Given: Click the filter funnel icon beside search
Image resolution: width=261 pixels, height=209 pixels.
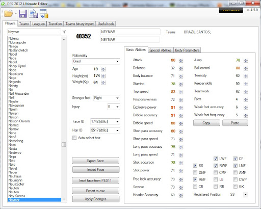Looking at the screenshot, I should pos(64,32).
